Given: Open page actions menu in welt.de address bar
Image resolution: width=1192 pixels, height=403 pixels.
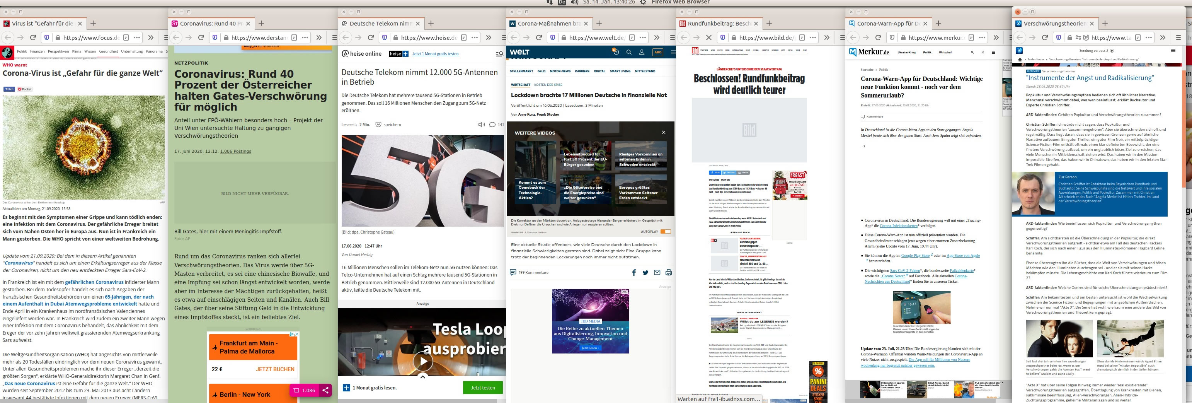Looking at the screenshot, I should 643,38.
